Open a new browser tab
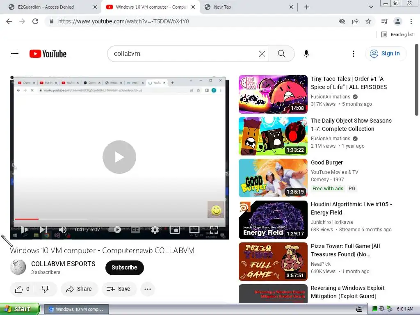This screenshot has width=420, height=315. [x=307, y=7]
